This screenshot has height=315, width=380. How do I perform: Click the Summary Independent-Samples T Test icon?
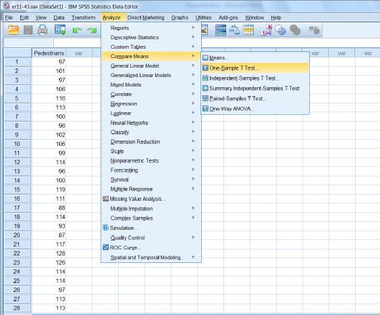205,88
